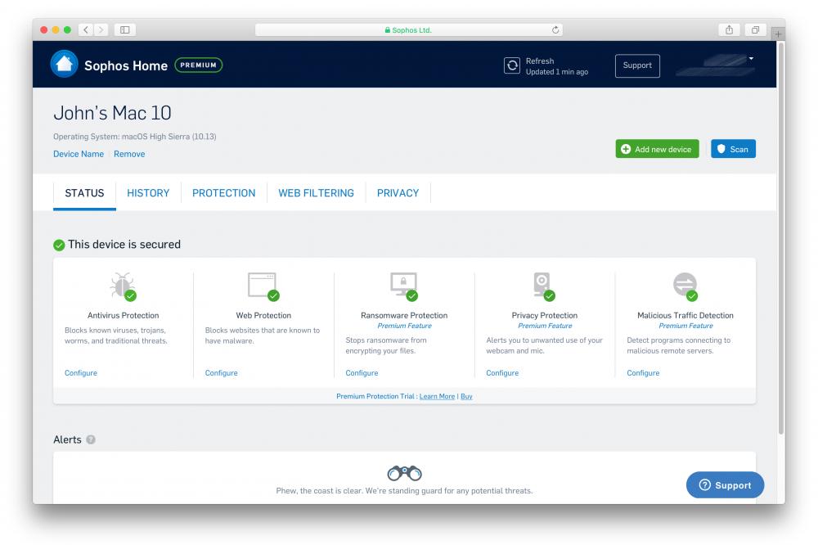Go forward with Safari's forward arrow

point(101,29)
